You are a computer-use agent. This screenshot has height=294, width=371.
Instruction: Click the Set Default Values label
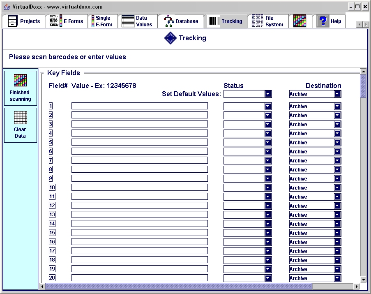click(191, 94)
